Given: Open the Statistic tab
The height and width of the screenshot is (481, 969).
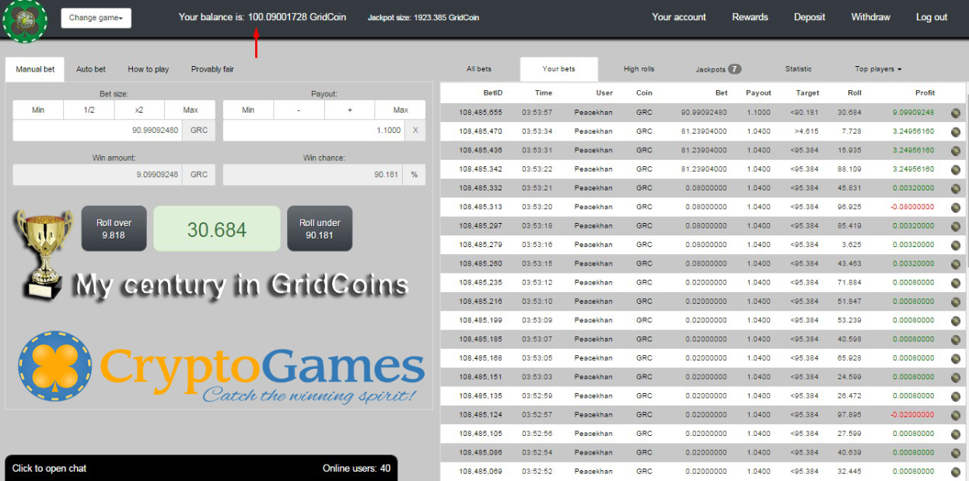Looking at the screenshot, I should (x=798, y=69).
